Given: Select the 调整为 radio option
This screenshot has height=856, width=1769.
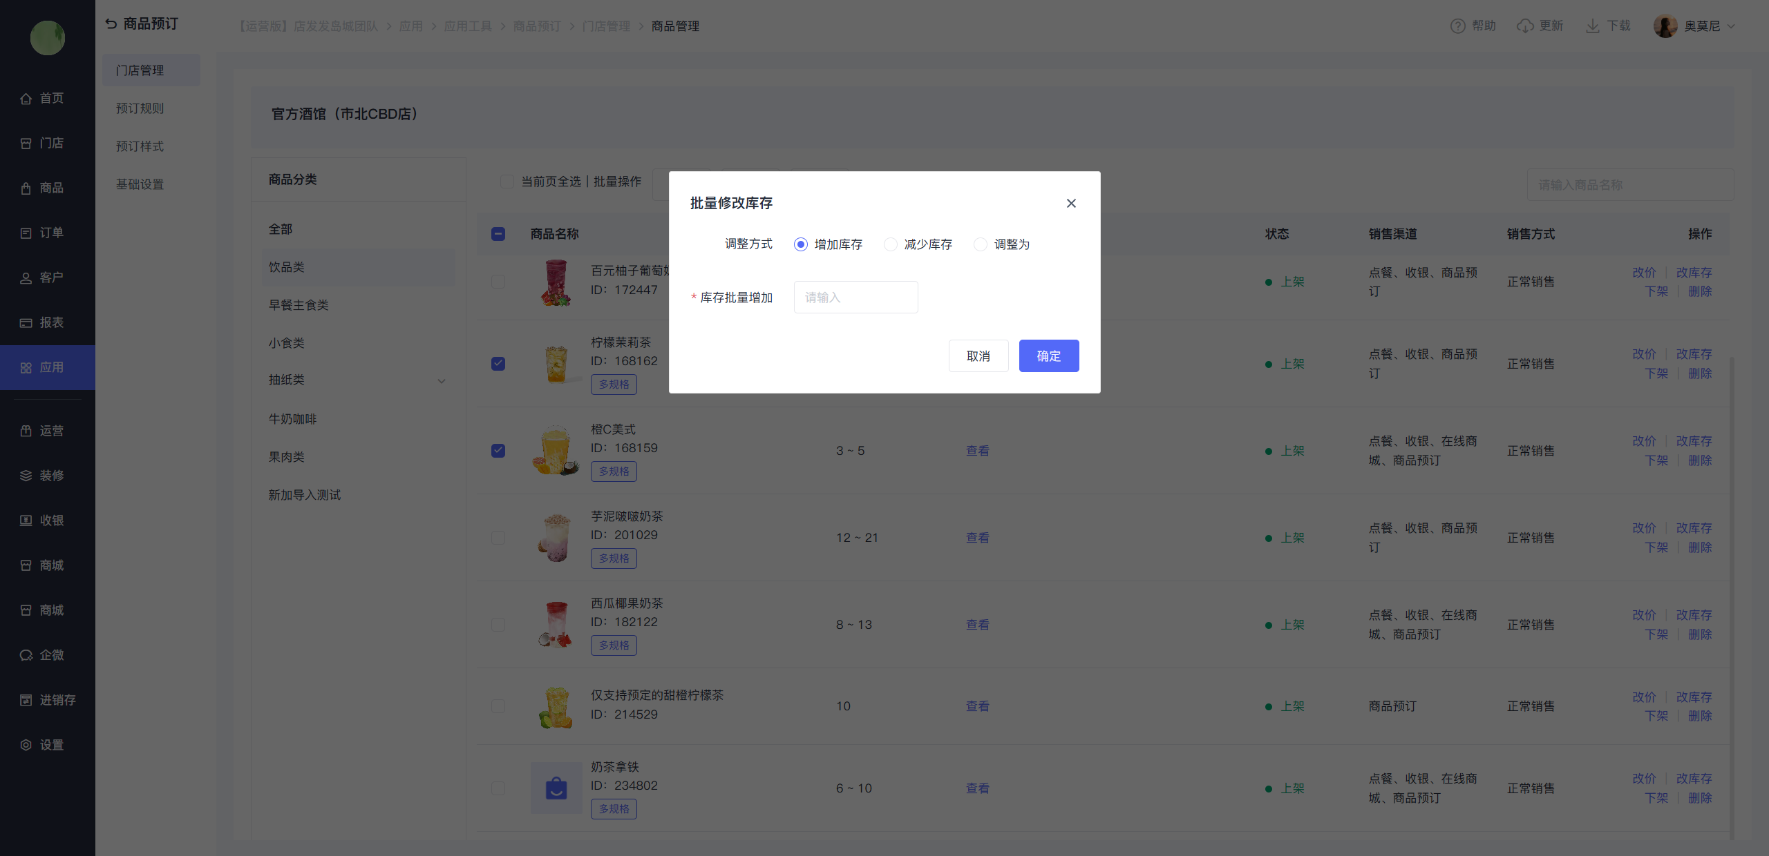Looking at the screenshot, I should [x=981, y=244].
